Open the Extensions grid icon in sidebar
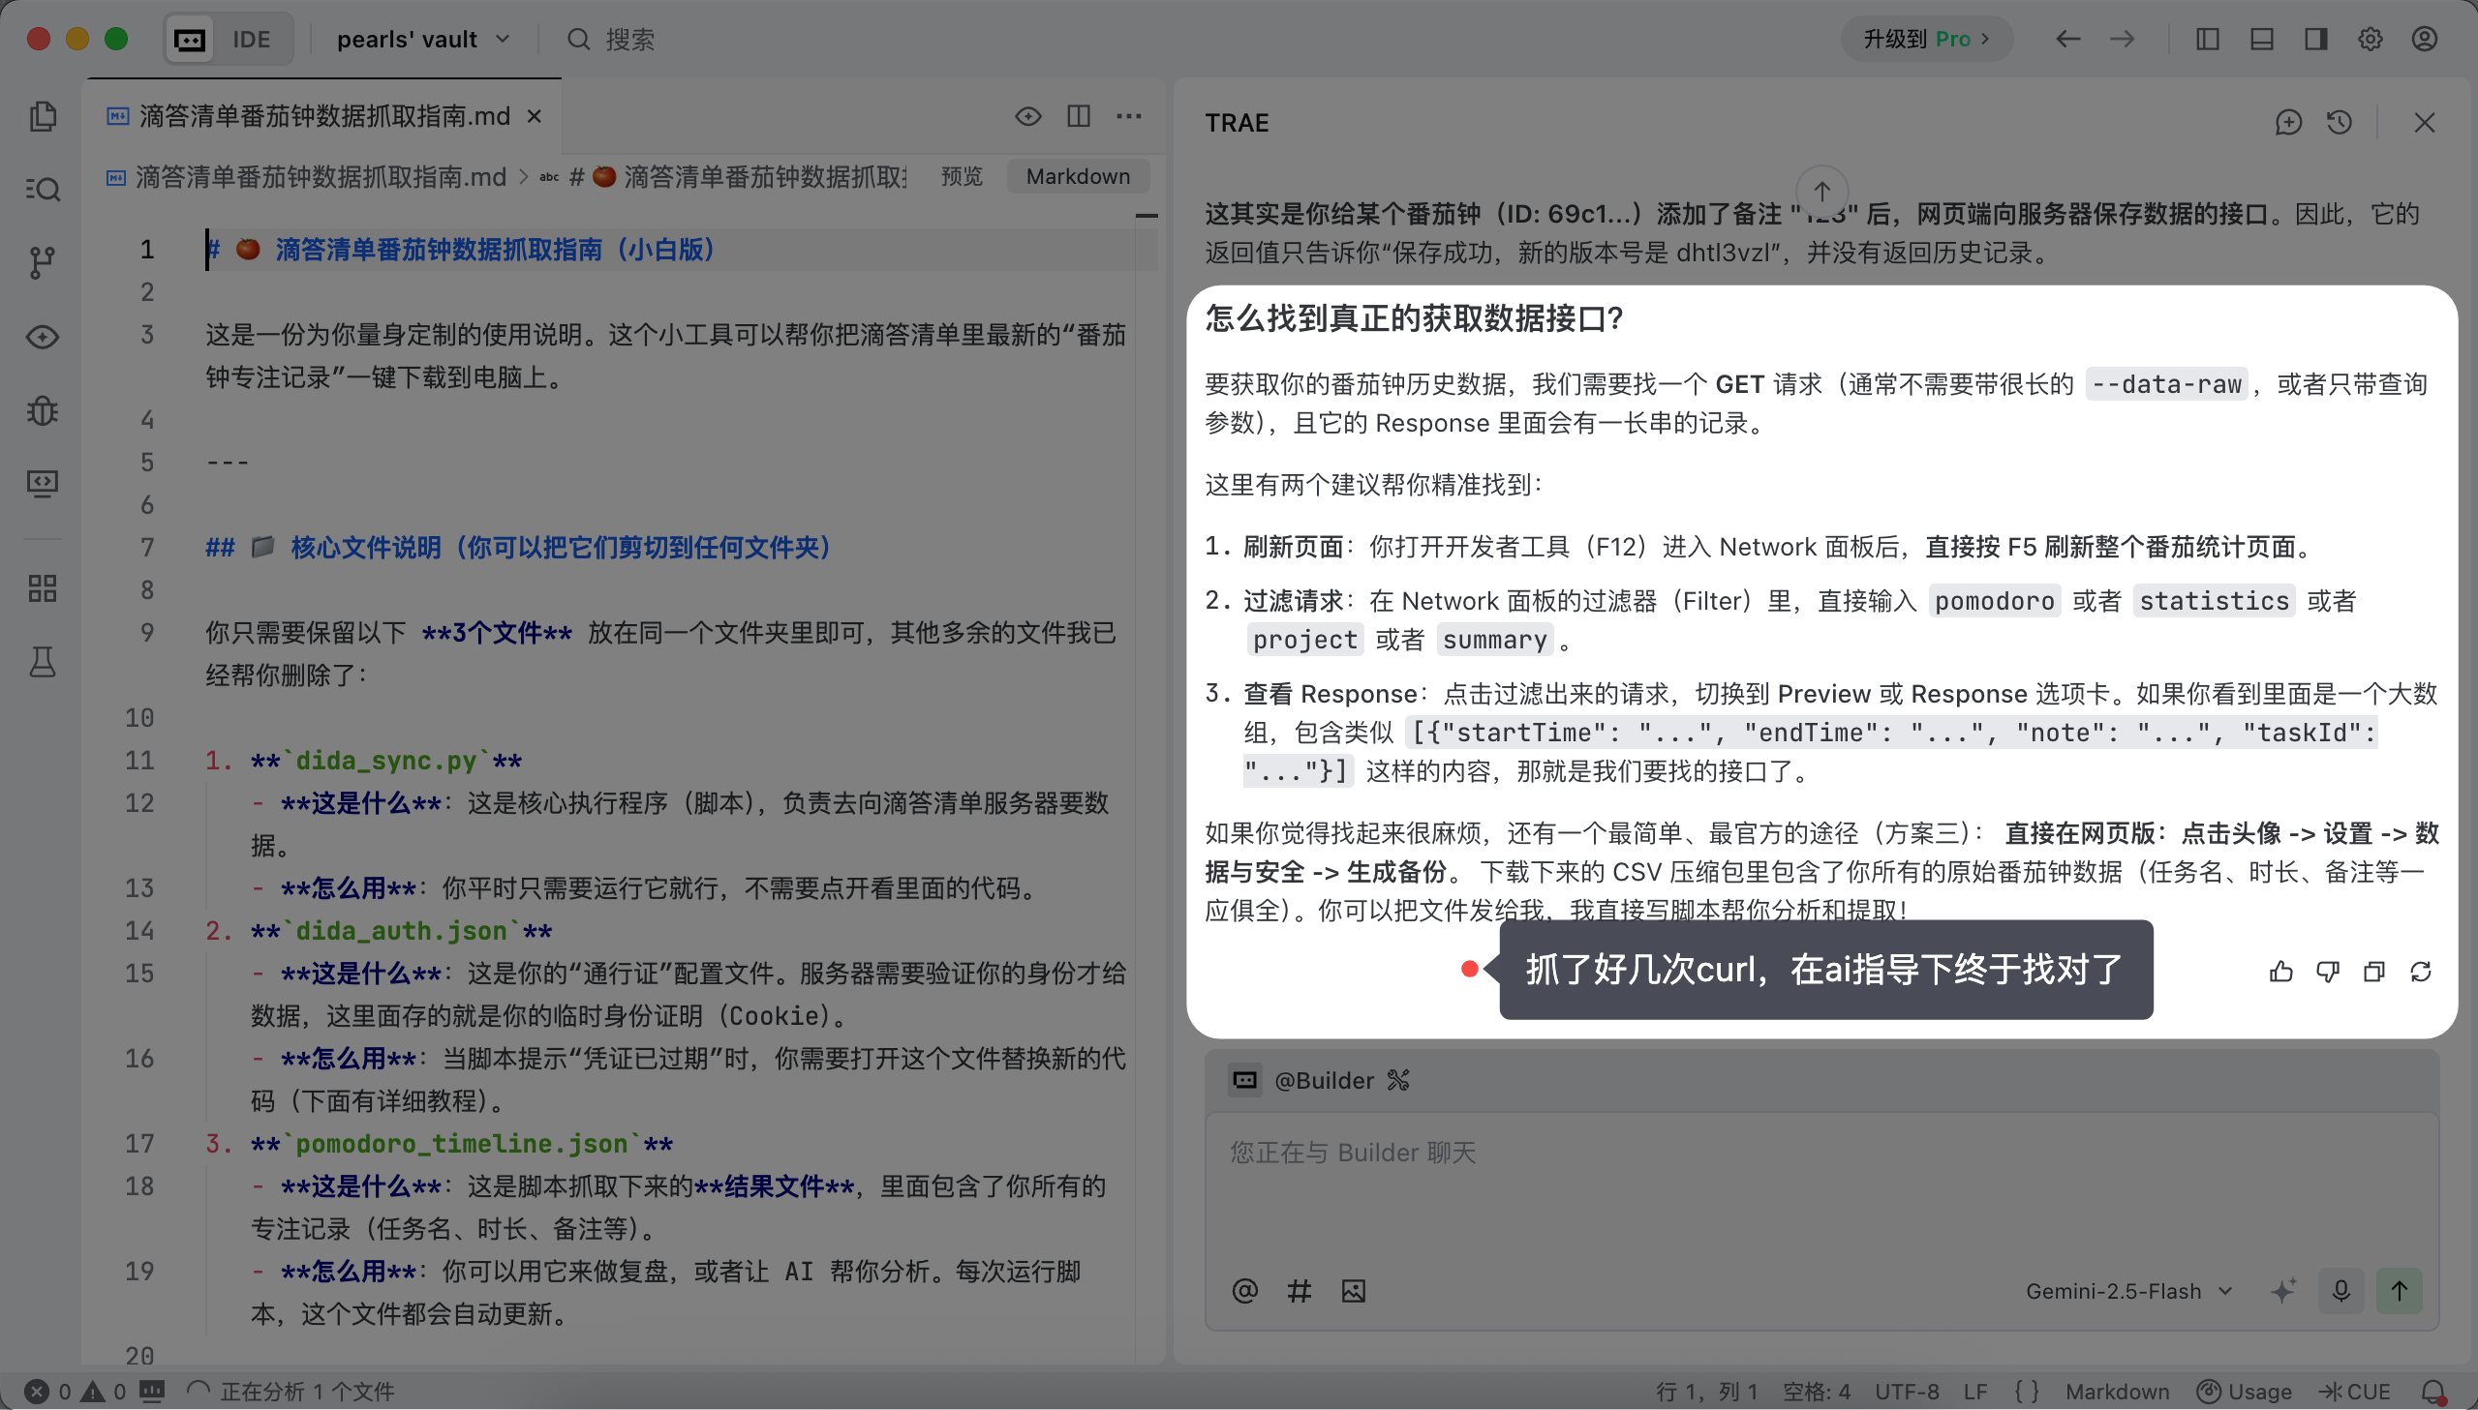The width and height of the screenshot is (2478, 1410). click(x=43, y=587)
